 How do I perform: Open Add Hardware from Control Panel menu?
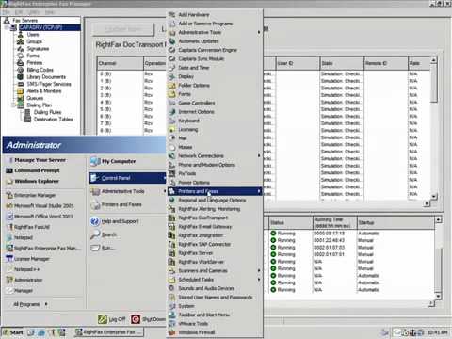[x=193, y=14]
